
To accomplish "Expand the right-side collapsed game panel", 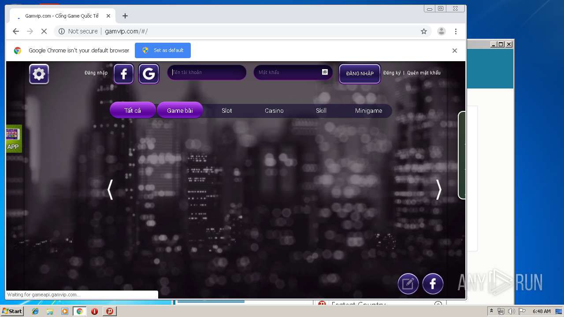I will click(462, 155).
